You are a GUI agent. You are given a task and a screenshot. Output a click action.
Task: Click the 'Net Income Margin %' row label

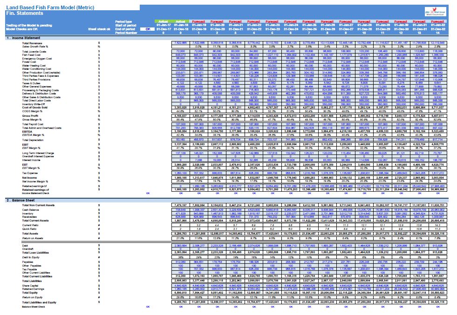34,181
